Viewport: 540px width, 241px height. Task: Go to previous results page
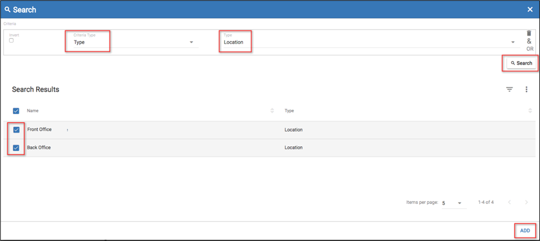click(x=510, y=202)
